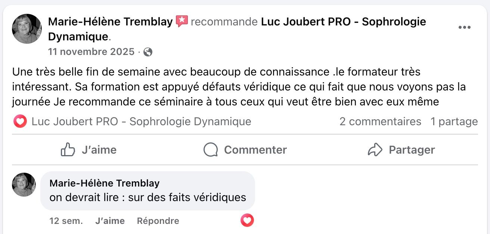Click the arrow Partager icon
490x234 pixels.
coord(375,150)
